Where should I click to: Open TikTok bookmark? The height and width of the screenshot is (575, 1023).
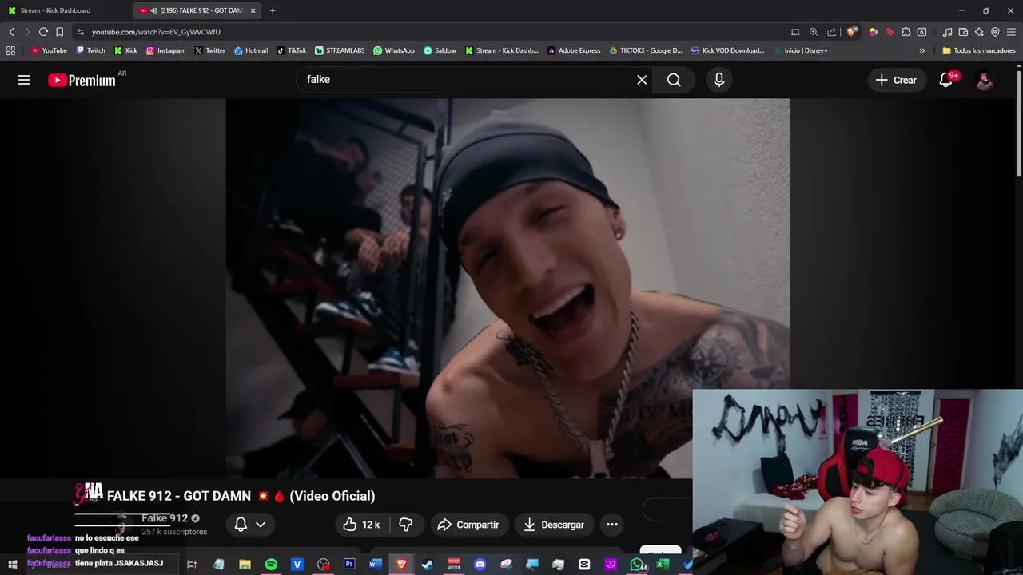click(x=292, y=50)
